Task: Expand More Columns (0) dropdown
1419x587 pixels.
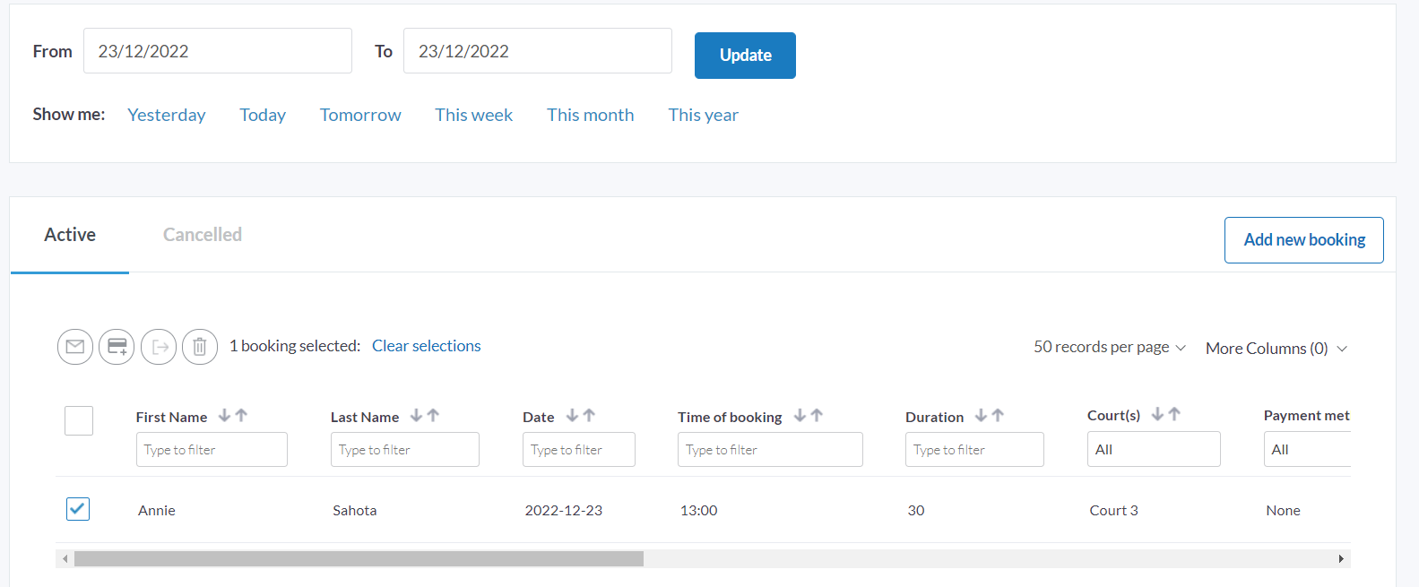Action: pyautogui.click(x=1276, y=349)
